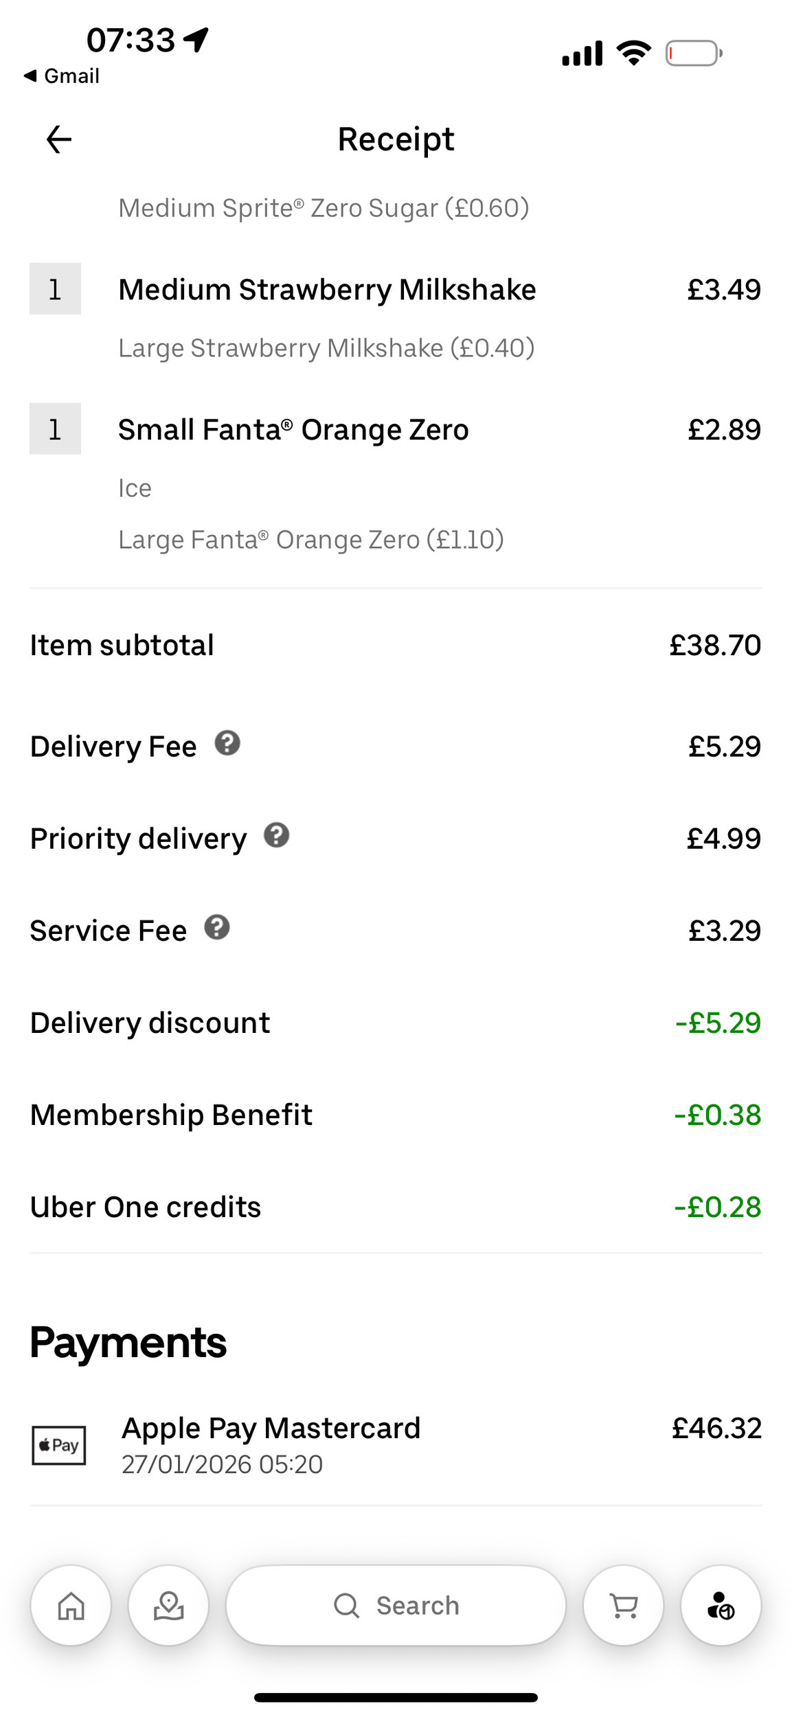Image resolution: width=792 pixels, height=1717 pixels.
Task: Tap quantity box beside Strawberry Milkshake
Action: [55, 289]
